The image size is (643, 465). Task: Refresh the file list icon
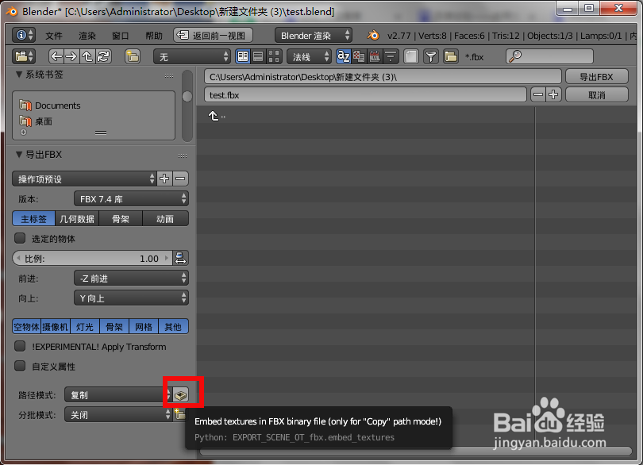103,56
